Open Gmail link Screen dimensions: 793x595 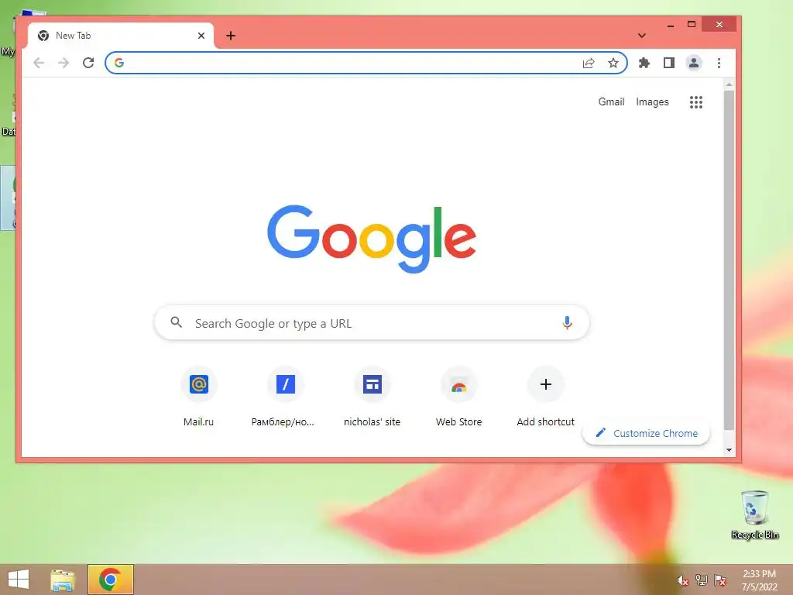(x=612, y=101)
